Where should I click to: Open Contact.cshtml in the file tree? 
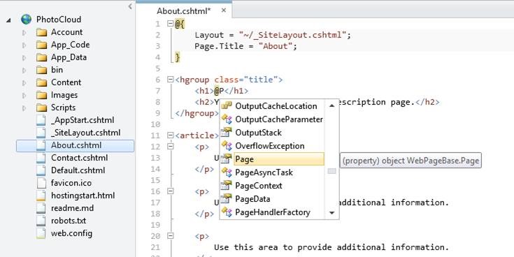[x=79, y=158]
